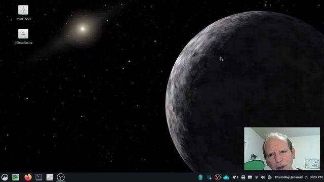Screen dimensions: 324x182
Task: Launch Firefox from the taskbar
Action: (x=28, y=177)
